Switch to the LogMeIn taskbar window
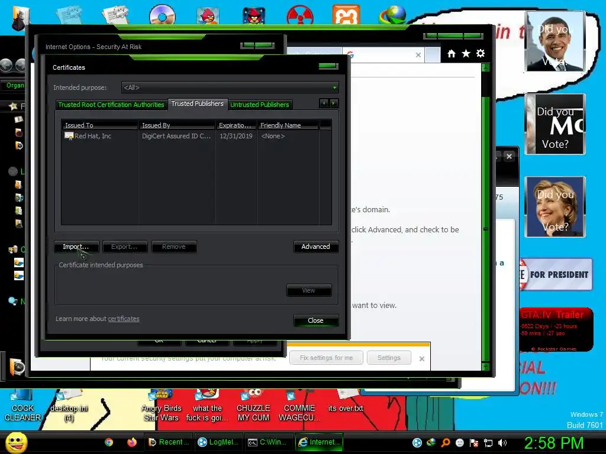The width and height of the screenshot is (606, 454). click(218, 442)
